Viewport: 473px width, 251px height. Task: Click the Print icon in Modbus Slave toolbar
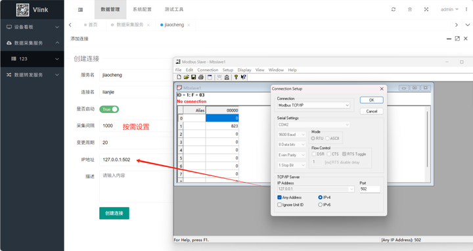[x=201, y=78]
